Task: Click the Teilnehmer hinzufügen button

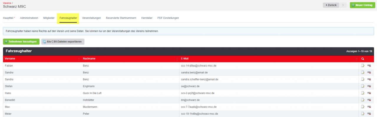Action: (21, 42)
